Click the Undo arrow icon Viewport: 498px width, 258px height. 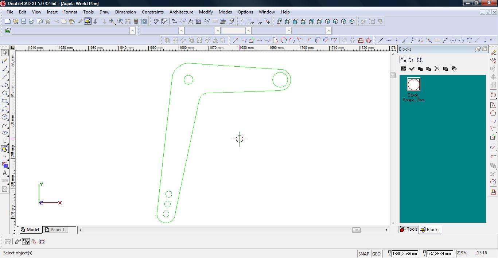pos(96,21)
